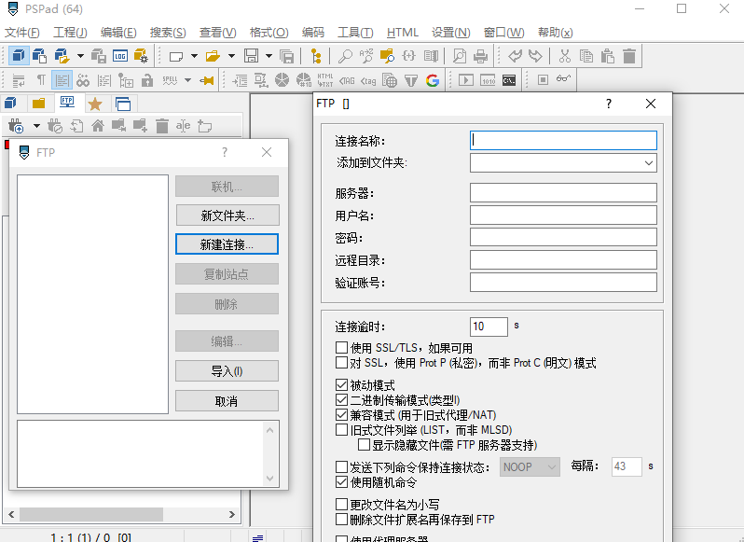Image resolution: width=744 pixels, height=542 pixels.
Task: Click the Open project icon in toolbar
Action: 62,56
